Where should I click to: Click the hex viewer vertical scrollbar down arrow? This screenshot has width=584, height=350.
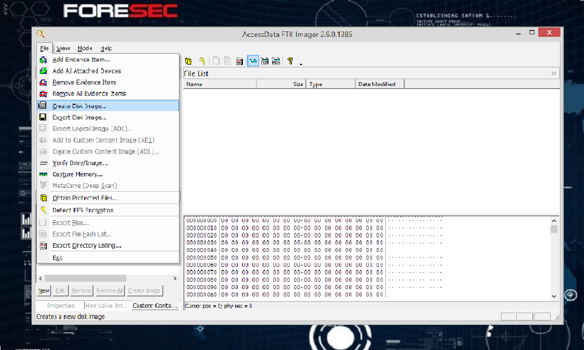[x=554, y=295]
